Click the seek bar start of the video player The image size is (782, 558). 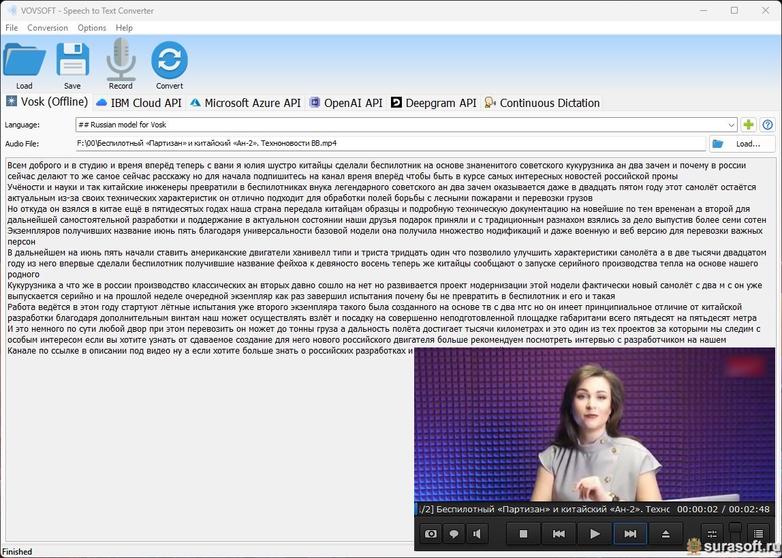416,509
